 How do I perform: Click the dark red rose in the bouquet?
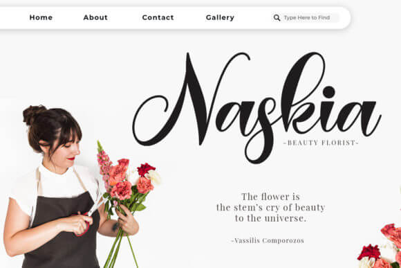click(145, 169)
